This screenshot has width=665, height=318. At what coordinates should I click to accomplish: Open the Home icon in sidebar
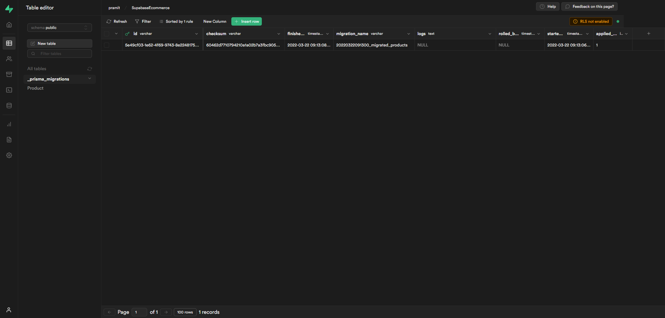tap(9, 25)
